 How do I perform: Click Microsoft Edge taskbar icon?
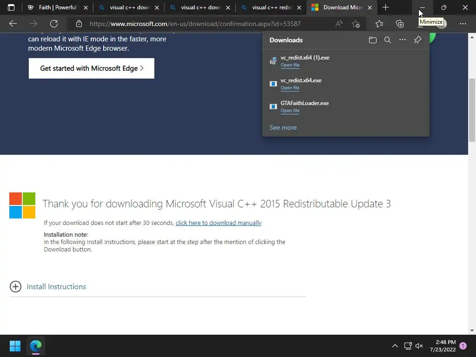click(x=35, y=346)
